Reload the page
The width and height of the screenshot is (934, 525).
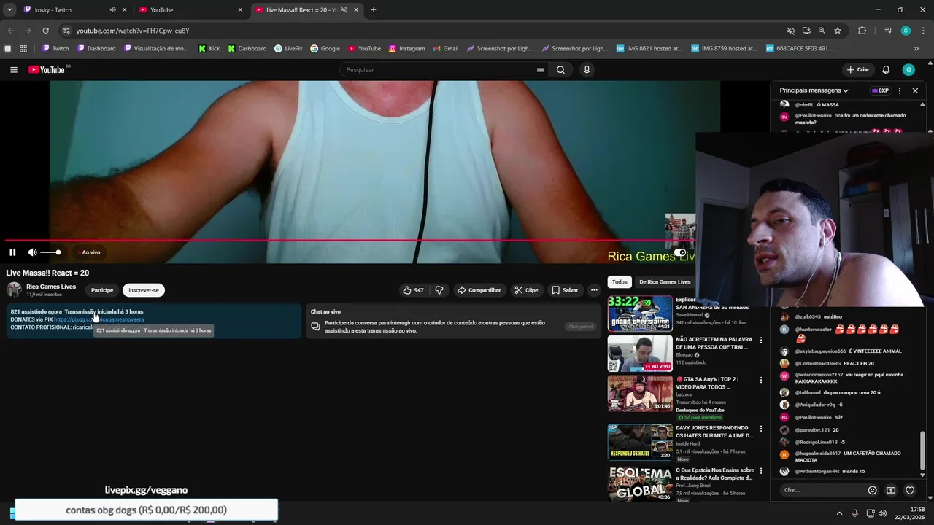tap(45, 31)
